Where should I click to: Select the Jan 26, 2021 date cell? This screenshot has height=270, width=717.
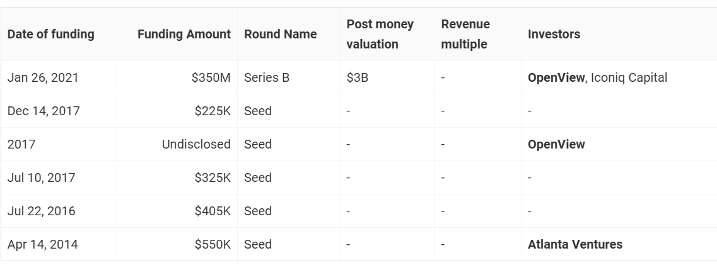pyautogui.click(x=43, y=77)
